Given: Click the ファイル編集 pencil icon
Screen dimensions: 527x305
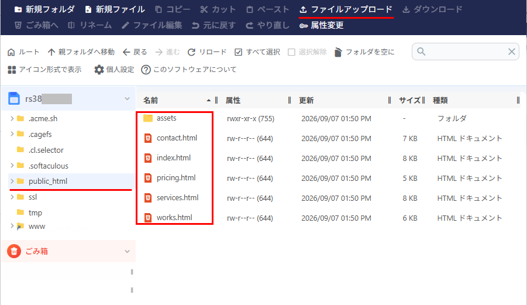Looking at the screenshot, I should 125,25.
